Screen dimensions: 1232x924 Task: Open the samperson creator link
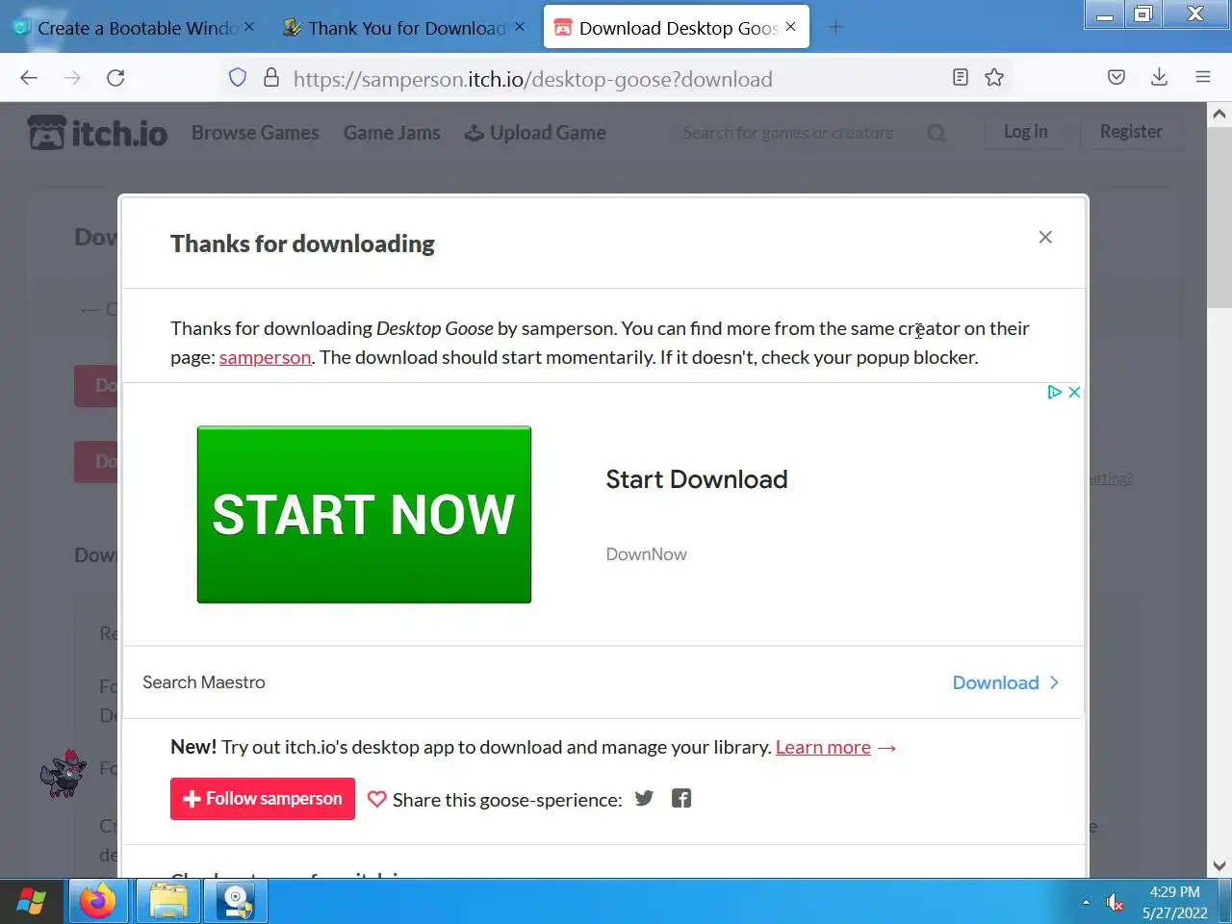tap(265, 357)
